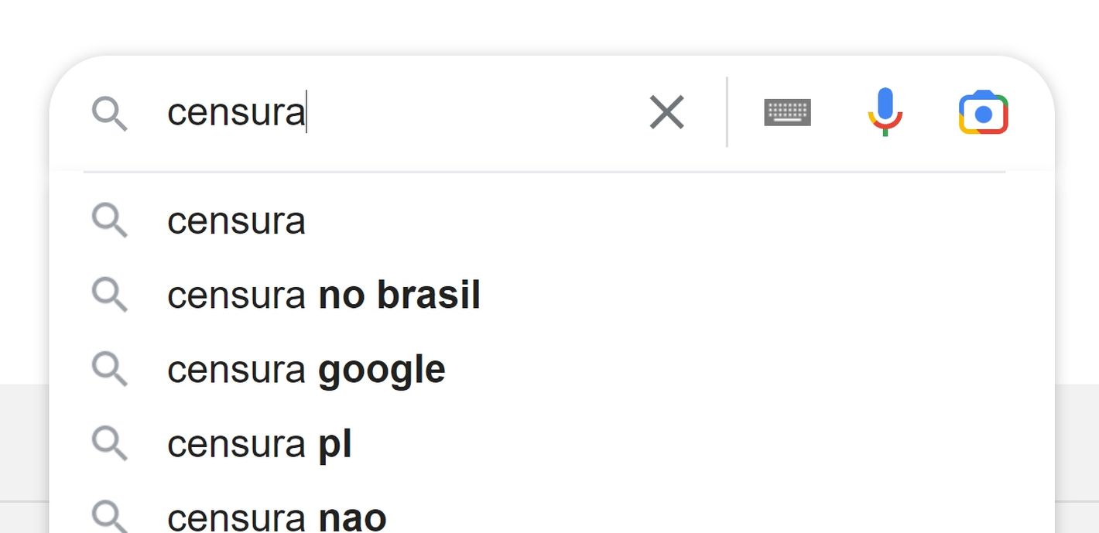Click the bold 'pl' suggestion text
Image resolution: width=1099 pixels, height=533 pixels.
pos(335,444)
